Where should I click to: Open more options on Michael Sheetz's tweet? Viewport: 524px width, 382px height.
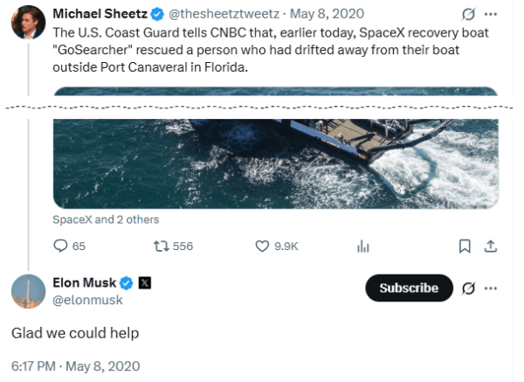tap(491, 15)
